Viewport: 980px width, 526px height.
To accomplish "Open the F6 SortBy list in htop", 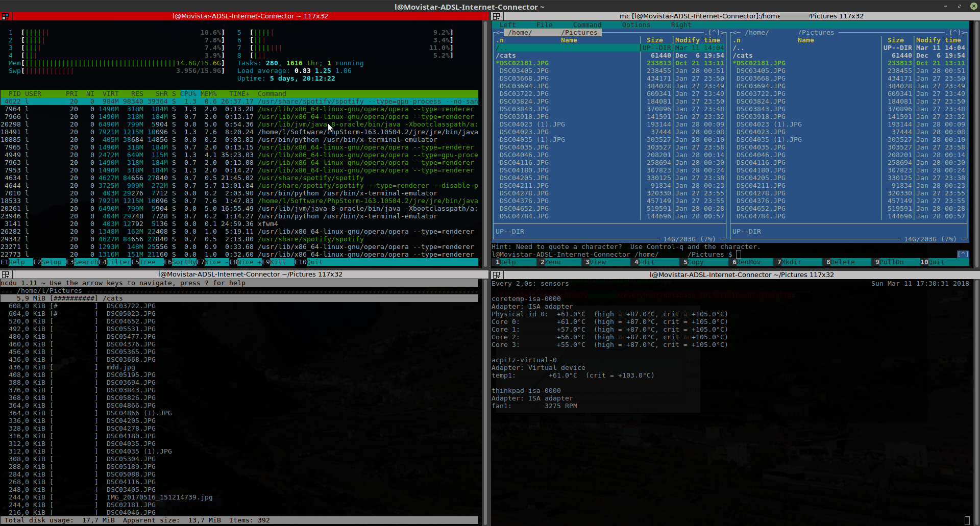I will pos(180,262).
